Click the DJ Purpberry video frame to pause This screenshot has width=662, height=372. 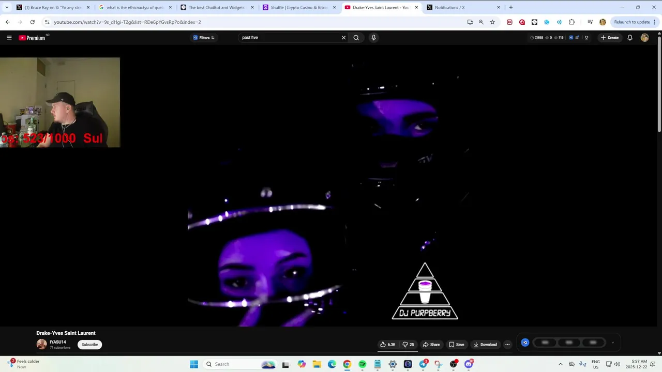pos(328,186)
